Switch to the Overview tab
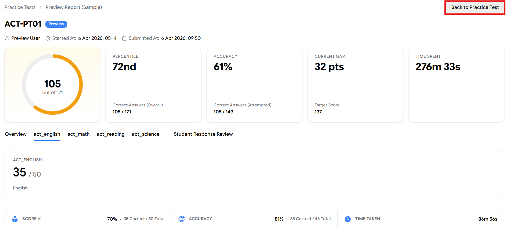The width and height of the screenshot is (507, 237). point(16,134)
